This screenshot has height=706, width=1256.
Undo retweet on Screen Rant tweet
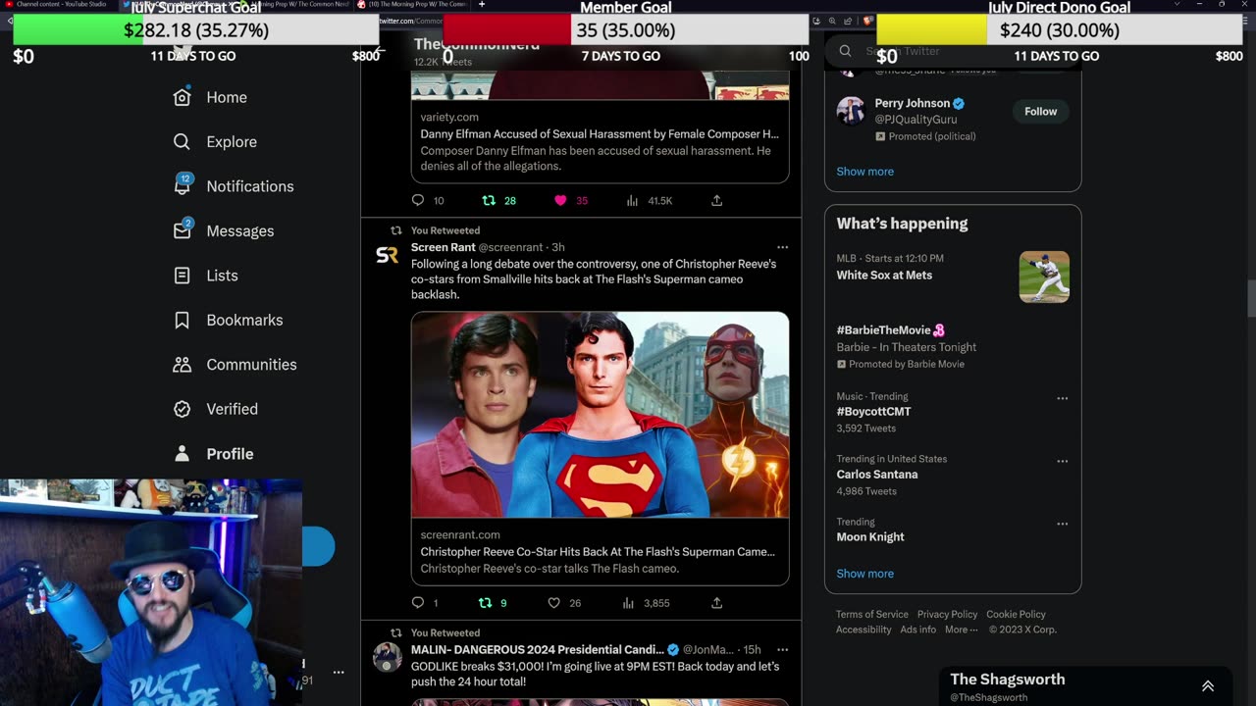point(485,603)
